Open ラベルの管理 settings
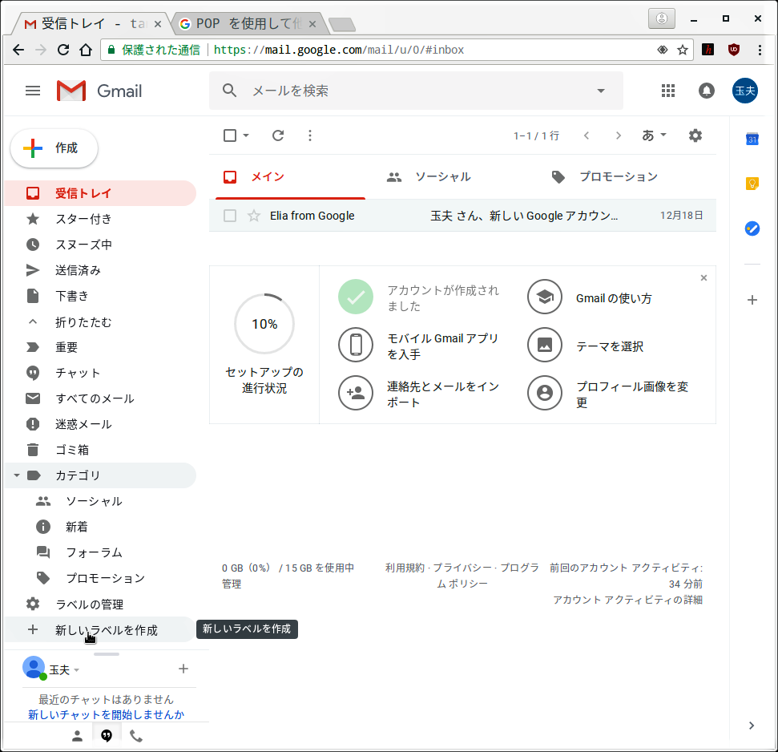778x752 pixels. point(100,604)
